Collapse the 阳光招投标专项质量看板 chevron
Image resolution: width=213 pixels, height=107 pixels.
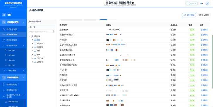23,96
